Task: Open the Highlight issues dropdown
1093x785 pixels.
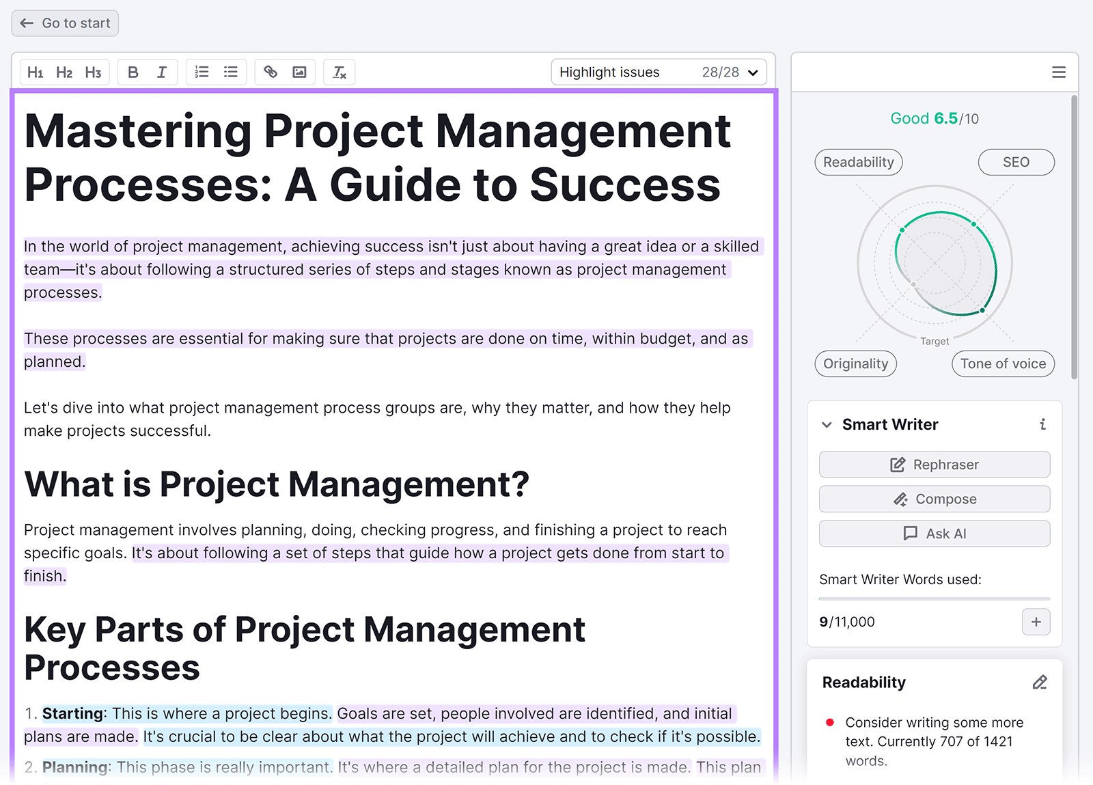Action: click(659, 72)
